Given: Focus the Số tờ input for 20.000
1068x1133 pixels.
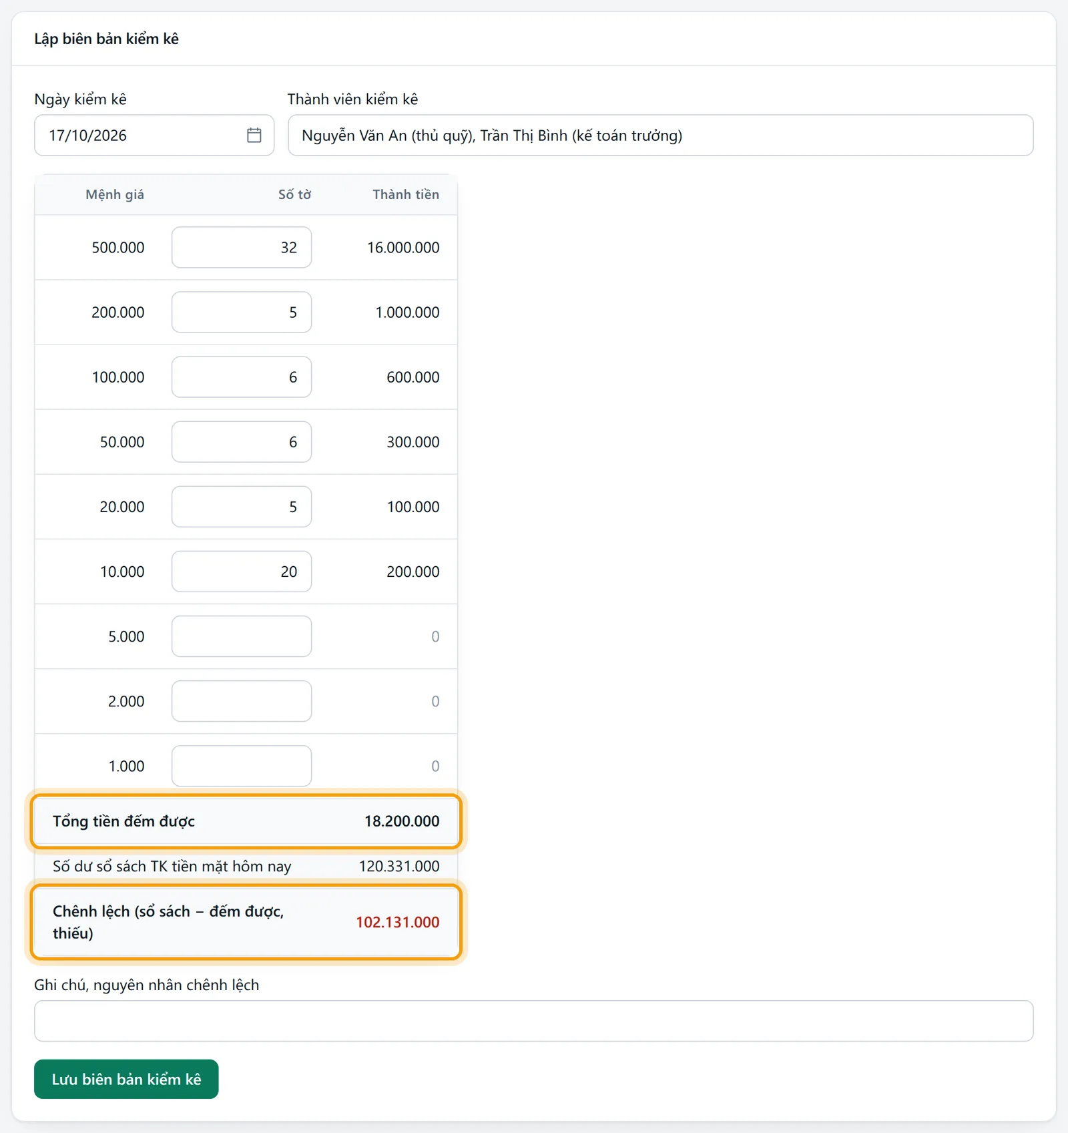Looking at the screenshot, I should coord(242,506).
